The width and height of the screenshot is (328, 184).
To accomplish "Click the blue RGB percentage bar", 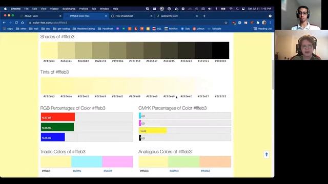I will 53,137.
